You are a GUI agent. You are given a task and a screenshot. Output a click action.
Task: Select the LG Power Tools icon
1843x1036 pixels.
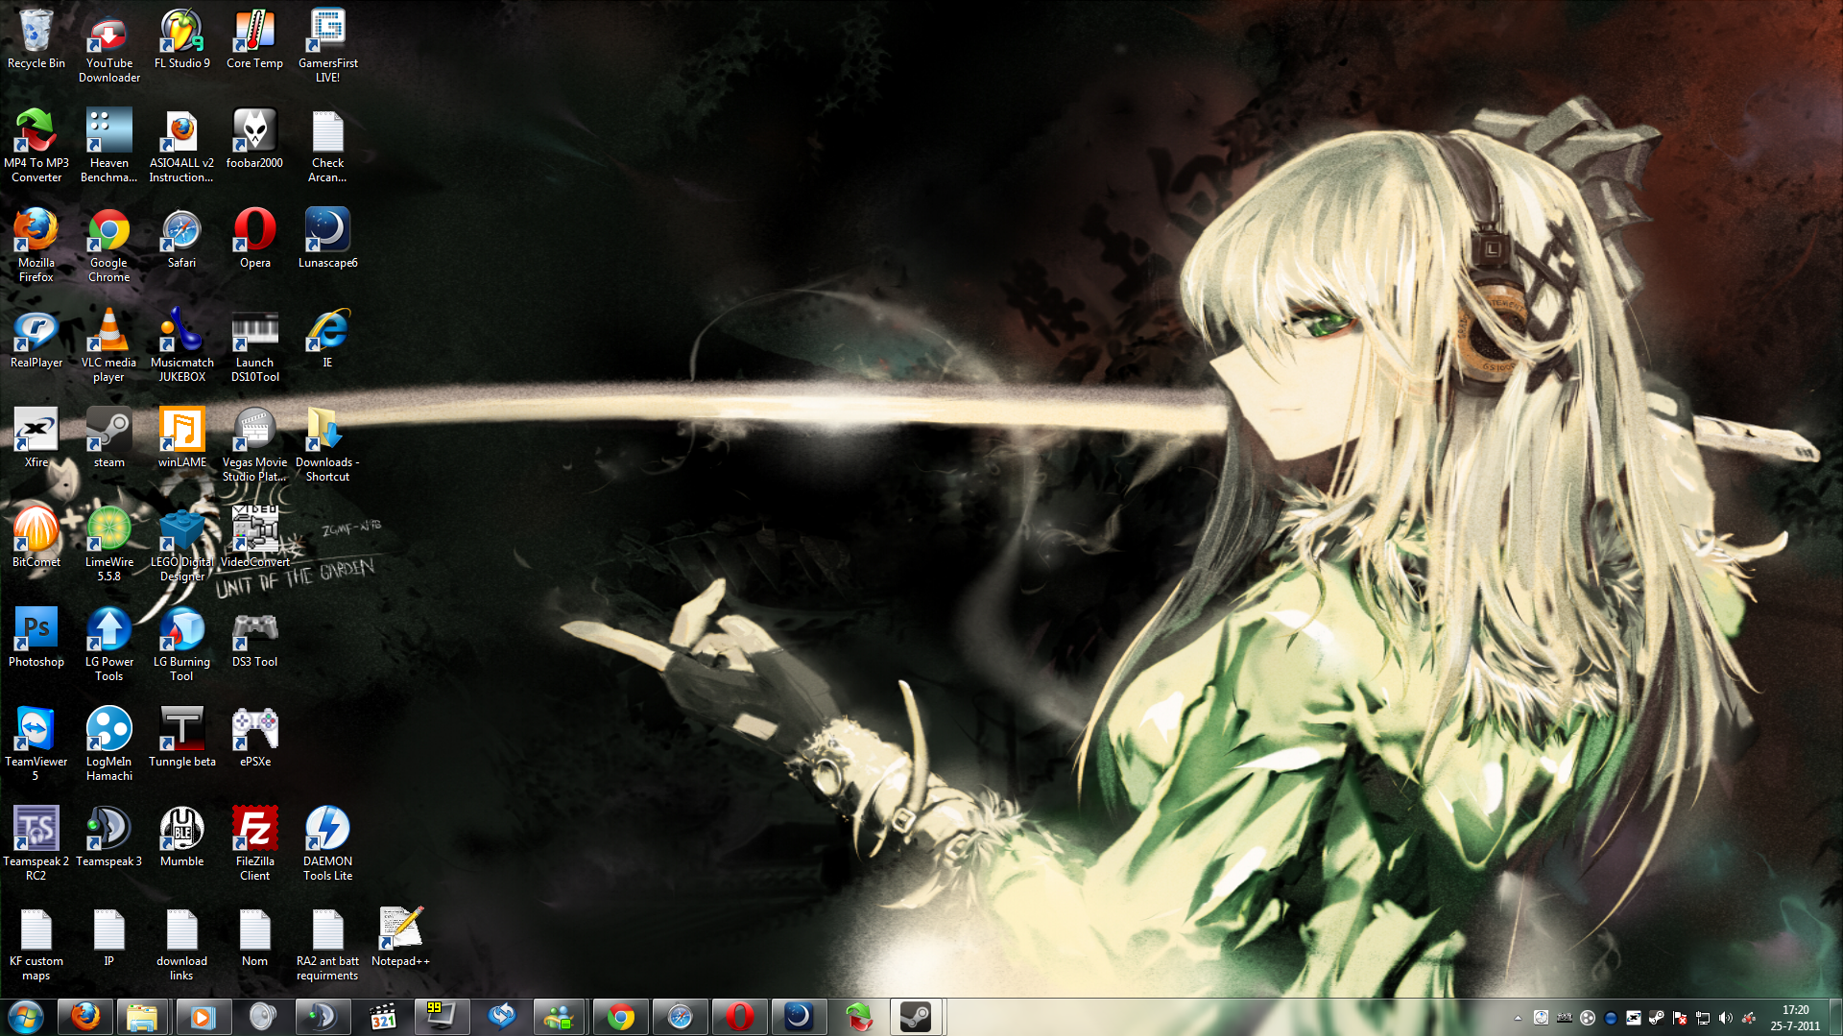(x=109, y=646)
